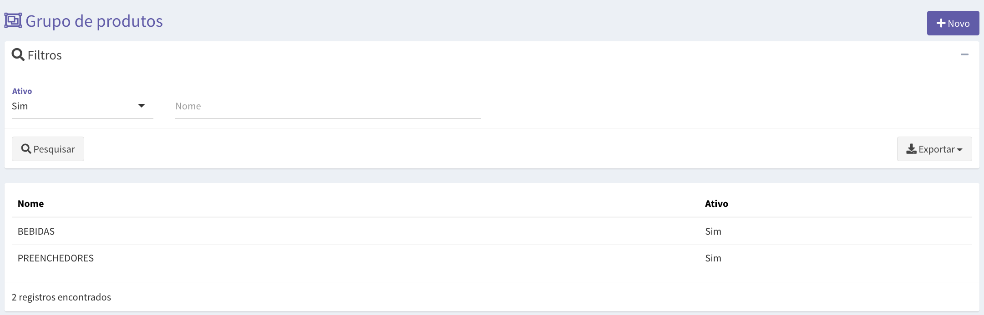This screenshot has width=984, height=315.
Task: Click the magnifier icon beside Filtros
Action: [18, 54]
